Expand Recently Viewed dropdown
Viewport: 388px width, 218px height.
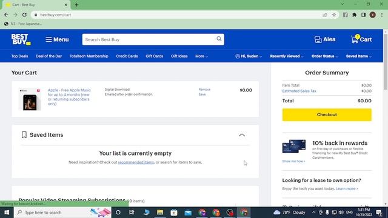[287, 56]
